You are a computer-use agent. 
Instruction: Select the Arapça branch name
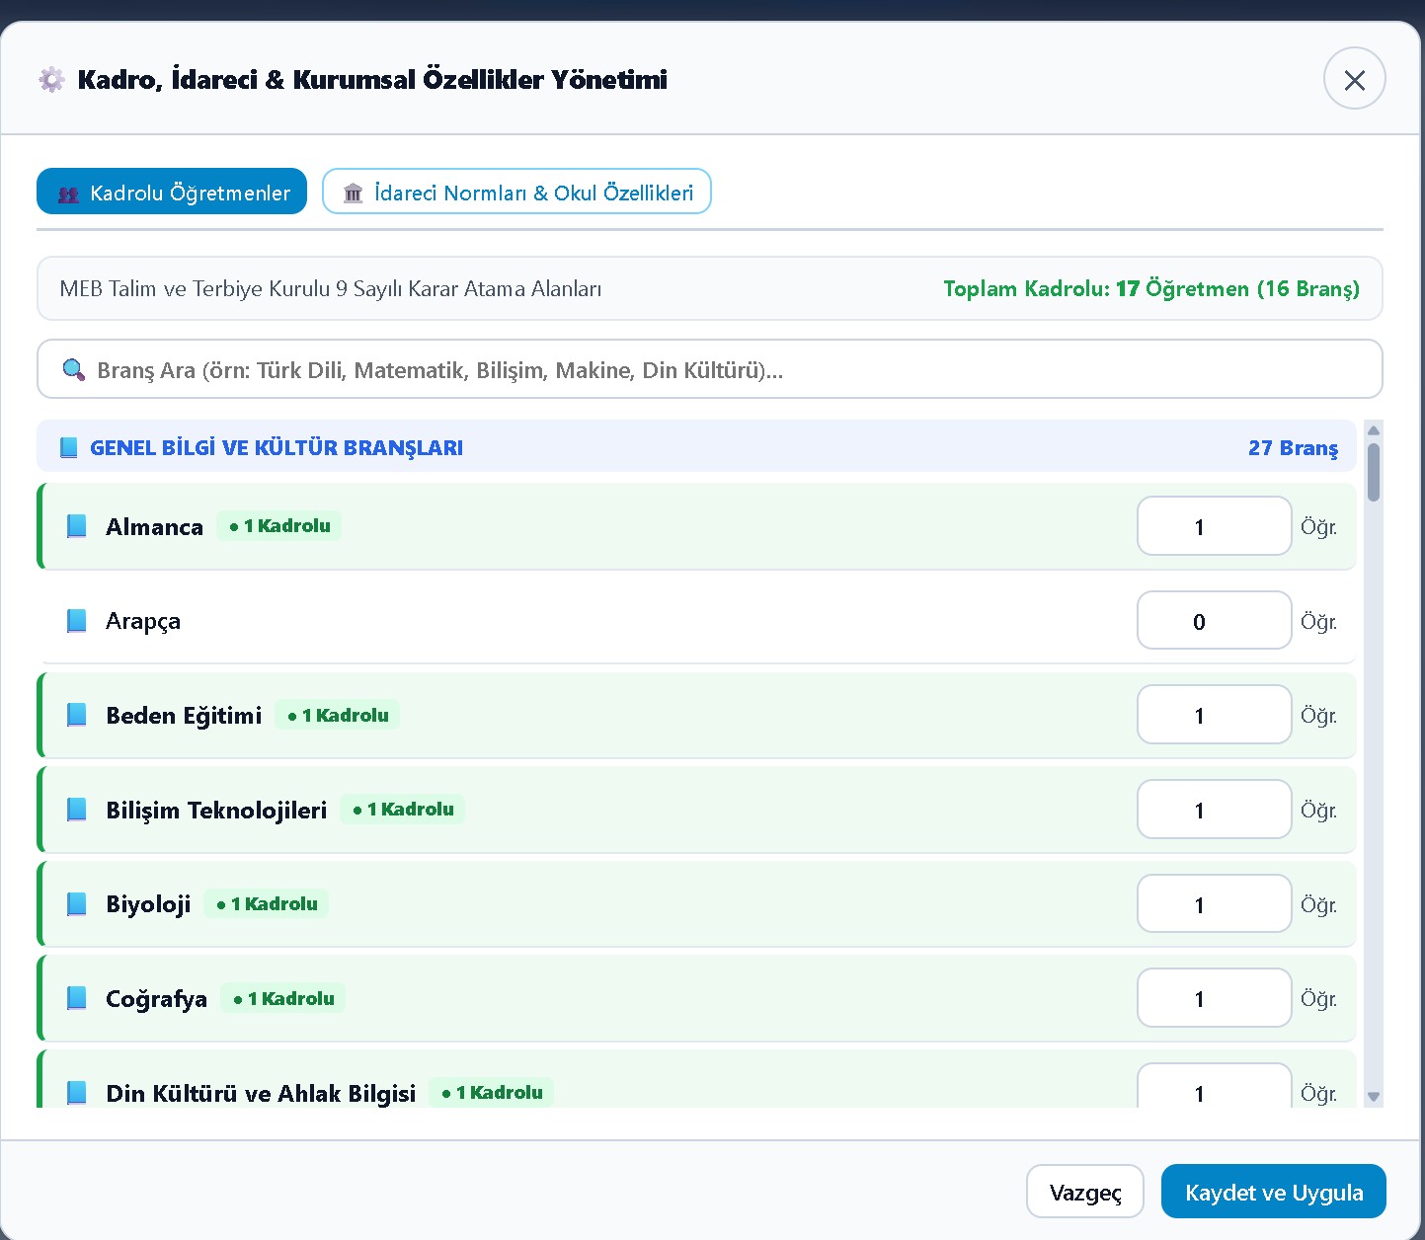click(x=143, y=621)
